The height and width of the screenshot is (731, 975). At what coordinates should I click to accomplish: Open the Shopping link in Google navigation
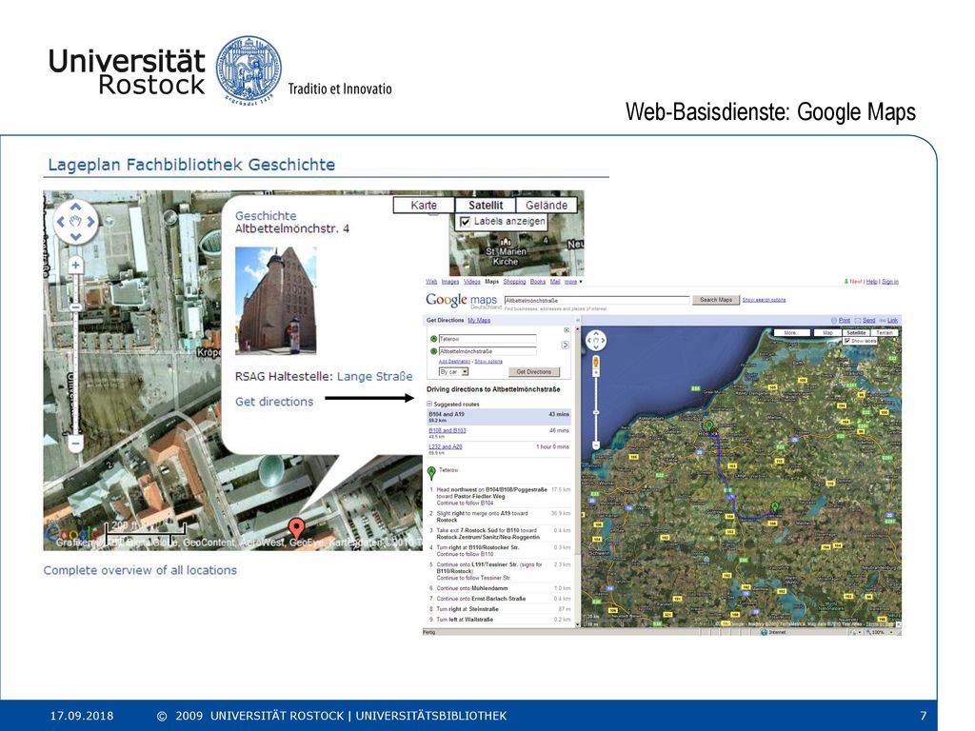[514, 282]
